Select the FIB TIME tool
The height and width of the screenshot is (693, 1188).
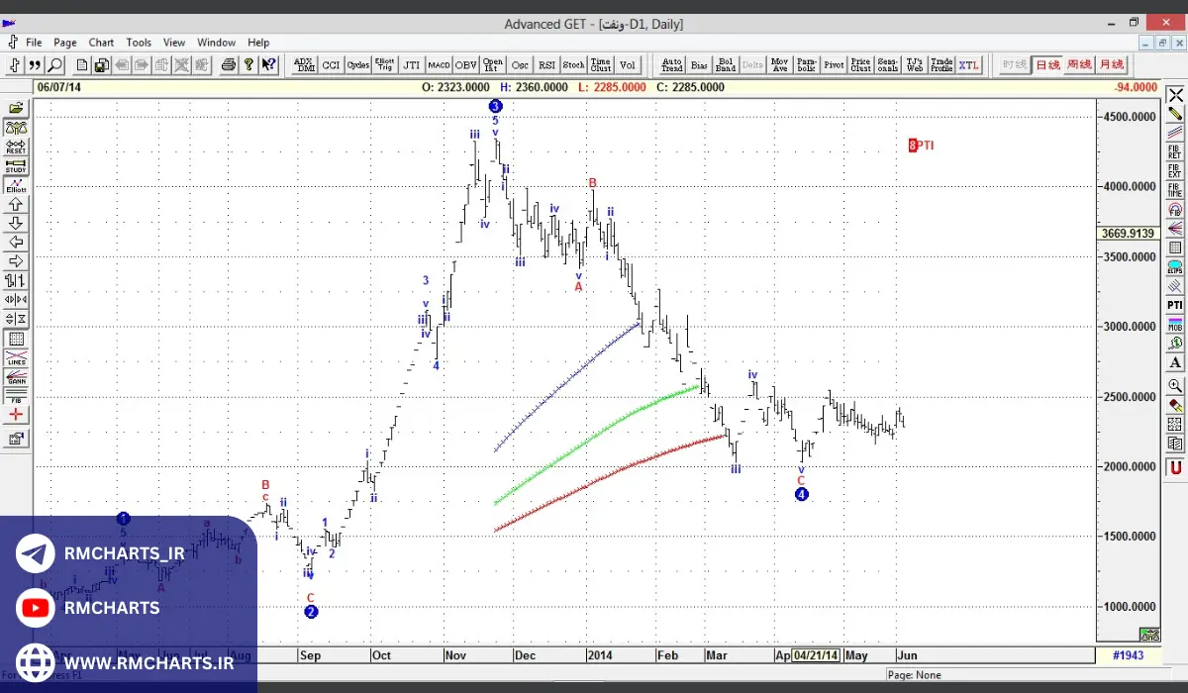click(1175, 190)
